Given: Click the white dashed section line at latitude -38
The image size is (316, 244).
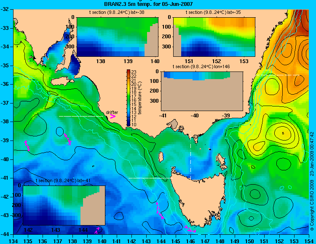Looking at the screenshot, I should pyautogui.click(x=81, y=116).
